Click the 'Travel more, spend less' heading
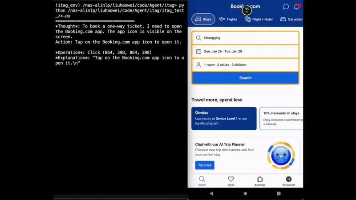This screenshot has width=356, height=200. [x=217, y=100]
